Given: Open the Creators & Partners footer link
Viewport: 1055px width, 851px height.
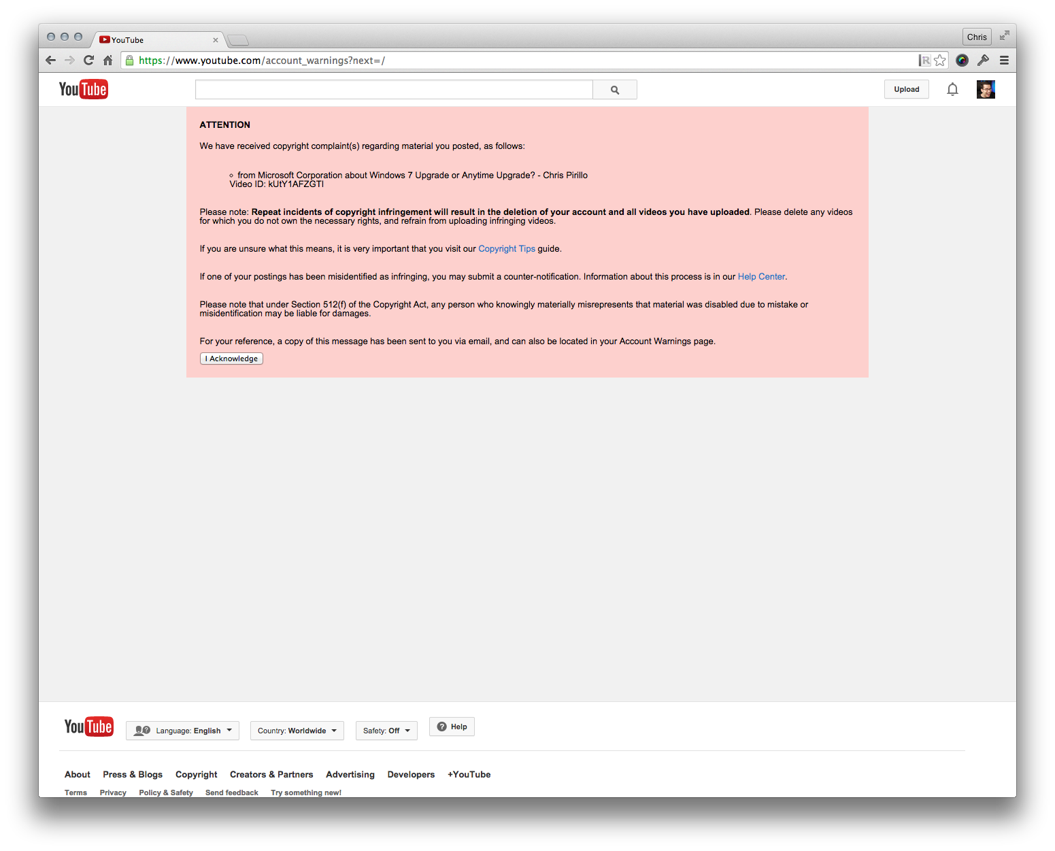Looking at the screenshot, I should coord(271,775).
